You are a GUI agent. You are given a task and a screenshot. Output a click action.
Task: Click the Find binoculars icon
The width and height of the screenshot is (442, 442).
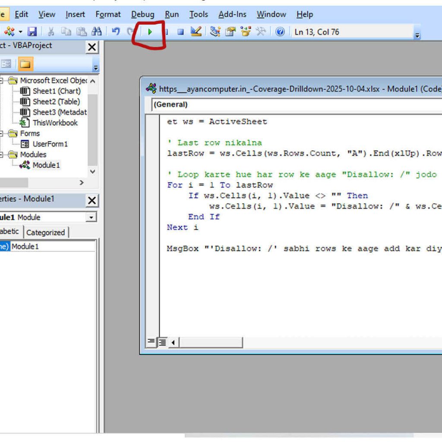[97, 32]
